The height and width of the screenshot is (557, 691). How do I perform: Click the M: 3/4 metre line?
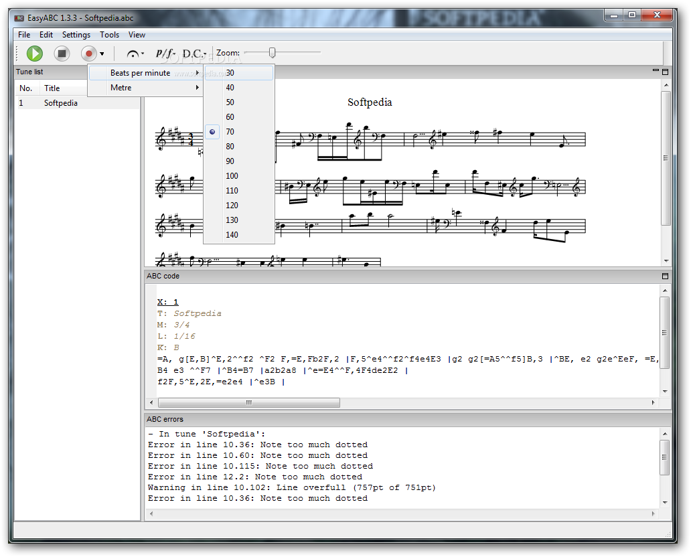coord(173,325)
